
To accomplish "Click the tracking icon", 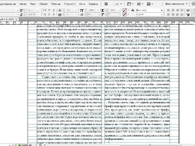I will click(60, 15).
